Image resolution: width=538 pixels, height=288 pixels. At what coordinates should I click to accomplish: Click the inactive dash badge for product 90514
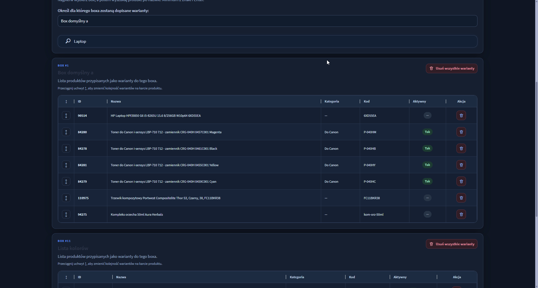point(427,115)
